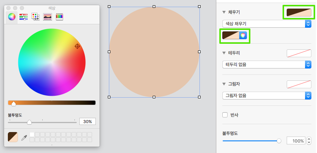Click the 그림자 style preview swatch
This screenshot has width=317, height=153.
(x=299, y=84)
